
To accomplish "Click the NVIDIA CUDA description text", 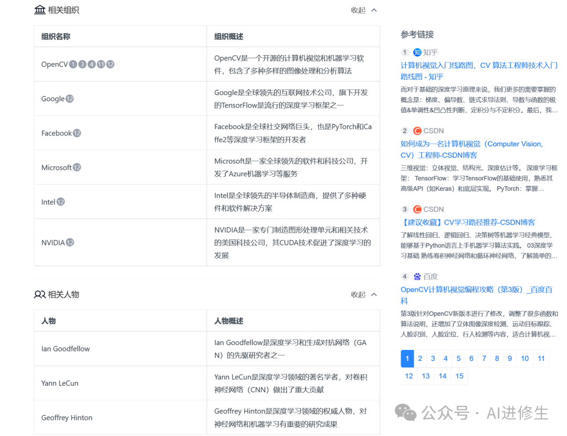I will (x=292, y=242).
